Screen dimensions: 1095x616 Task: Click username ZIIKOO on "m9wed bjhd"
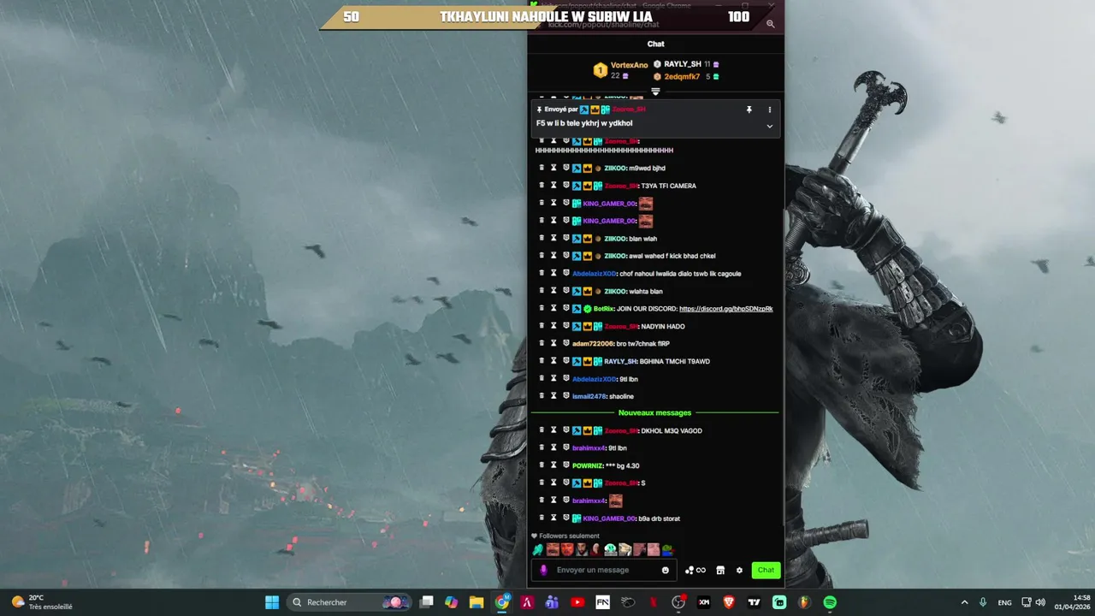[x=616, y=169]
